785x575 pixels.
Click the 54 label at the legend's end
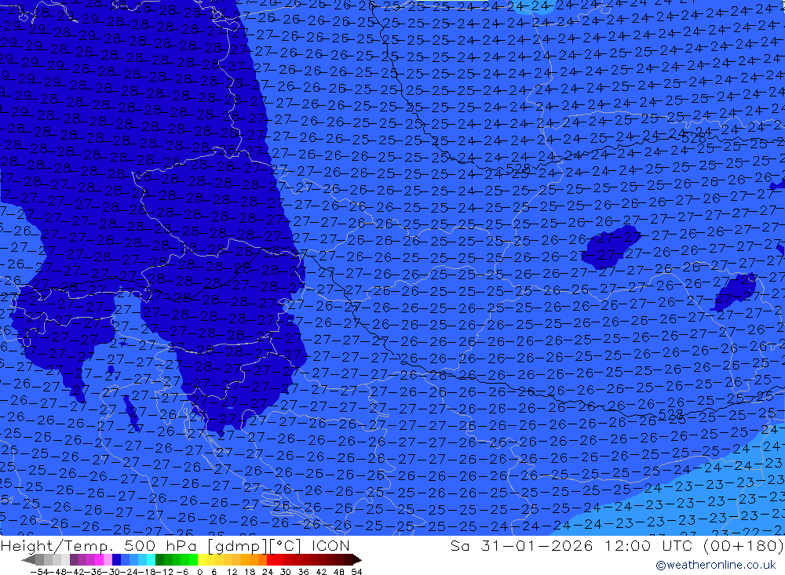click(356, 572)
